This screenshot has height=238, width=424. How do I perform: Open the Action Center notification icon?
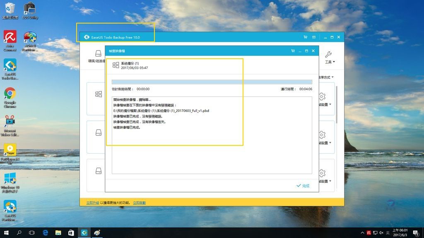(x=416, y=233)
